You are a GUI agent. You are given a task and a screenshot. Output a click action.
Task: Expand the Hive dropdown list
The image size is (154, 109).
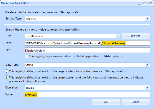click(x=118, y=36)
